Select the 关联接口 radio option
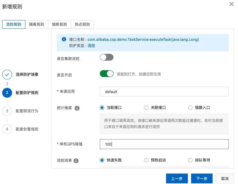Image resolution: width=238 pixels, height=184 pixels. [146, 108]
